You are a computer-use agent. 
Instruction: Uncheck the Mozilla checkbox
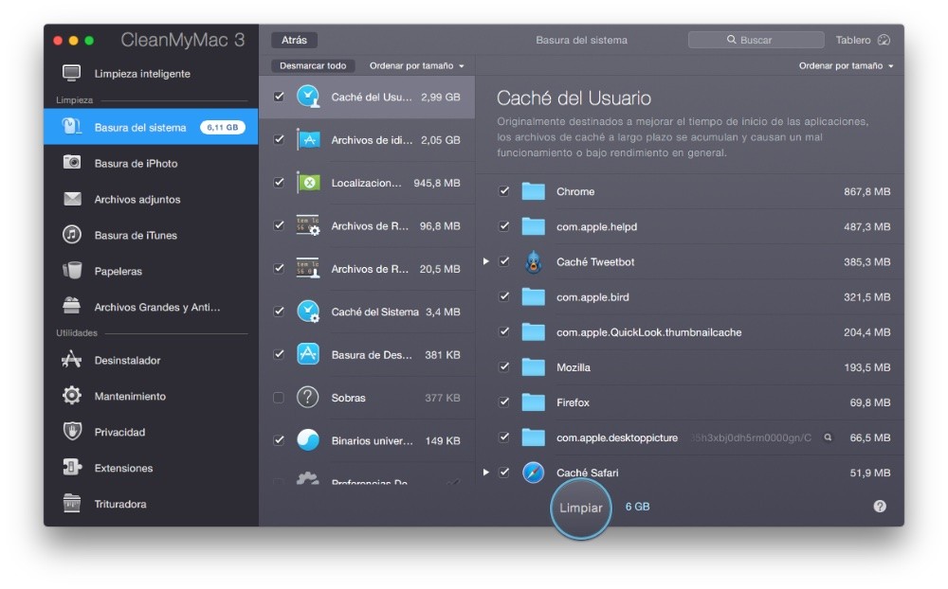click(x=503, y=366)
